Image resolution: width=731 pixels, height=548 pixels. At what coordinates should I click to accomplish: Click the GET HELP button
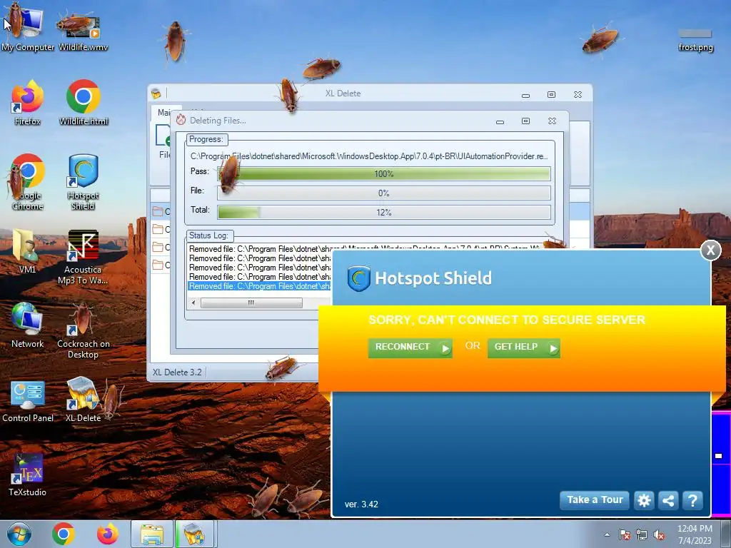click(x=523, y=347)
